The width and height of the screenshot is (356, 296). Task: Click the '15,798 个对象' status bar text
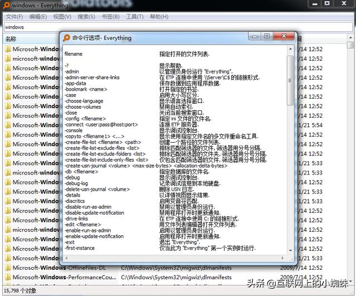[20, 291]
